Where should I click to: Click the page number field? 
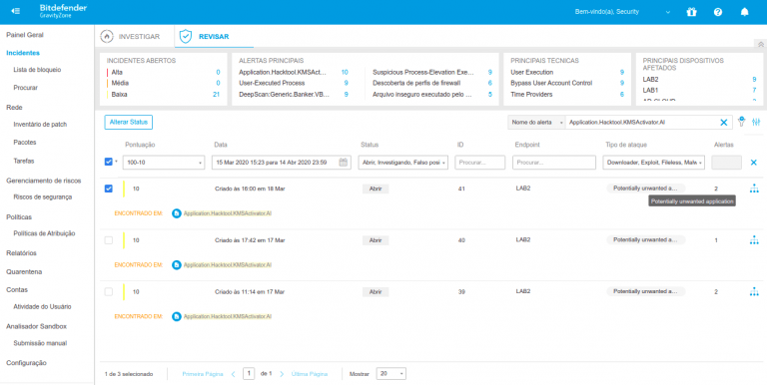249,374
